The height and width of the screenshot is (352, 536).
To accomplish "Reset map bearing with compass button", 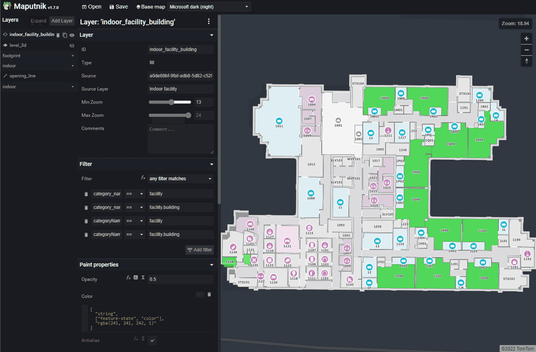I will (527, 61).
